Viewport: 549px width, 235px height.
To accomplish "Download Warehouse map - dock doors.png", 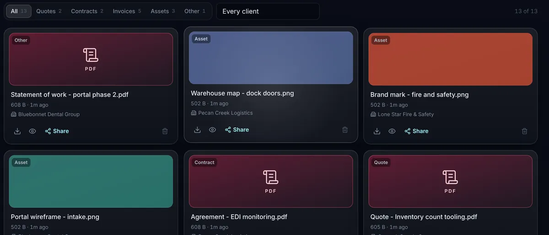I will click(197, 130).
